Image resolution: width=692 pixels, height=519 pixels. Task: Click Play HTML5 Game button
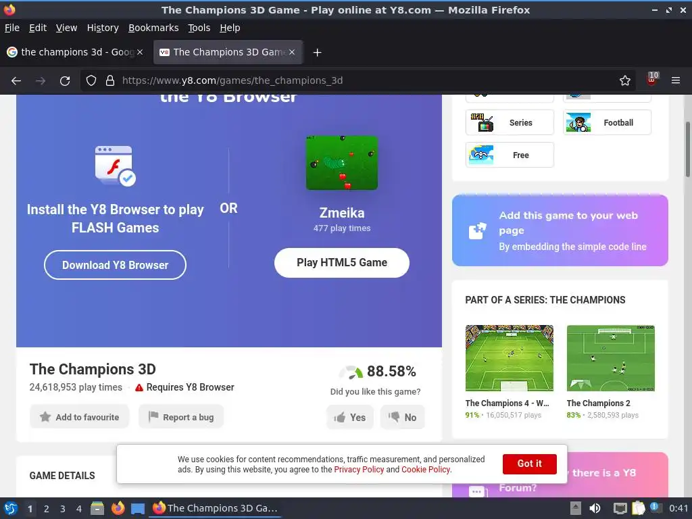click(x=341, y=263)
